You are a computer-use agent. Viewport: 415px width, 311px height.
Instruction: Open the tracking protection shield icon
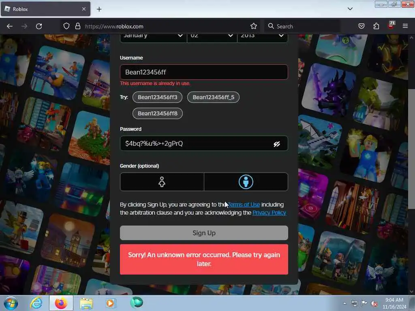click(x=66, y=26)
